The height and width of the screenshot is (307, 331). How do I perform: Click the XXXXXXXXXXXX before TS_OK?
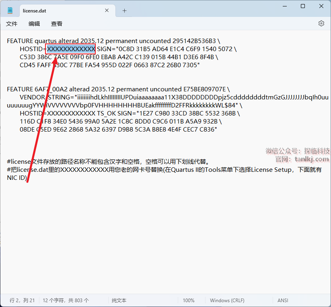coord(71,113)
